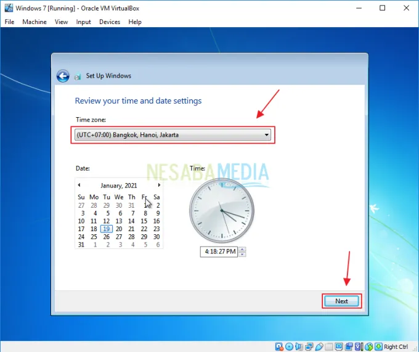Select date 26 in the calendar
The height and width of the screenshot is (352, 419).
(x=107, y=237)
